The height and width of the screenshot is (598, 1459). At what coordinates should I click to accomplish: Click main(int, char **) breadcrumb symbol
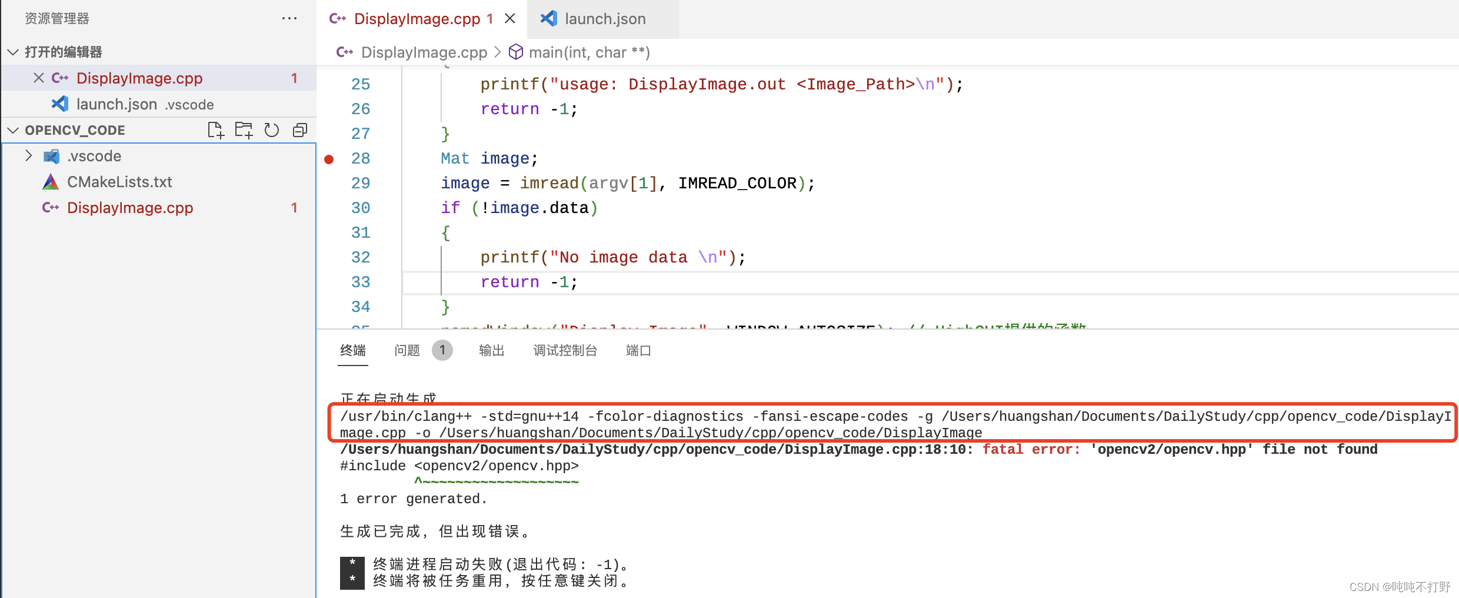(x=589, y=52)
